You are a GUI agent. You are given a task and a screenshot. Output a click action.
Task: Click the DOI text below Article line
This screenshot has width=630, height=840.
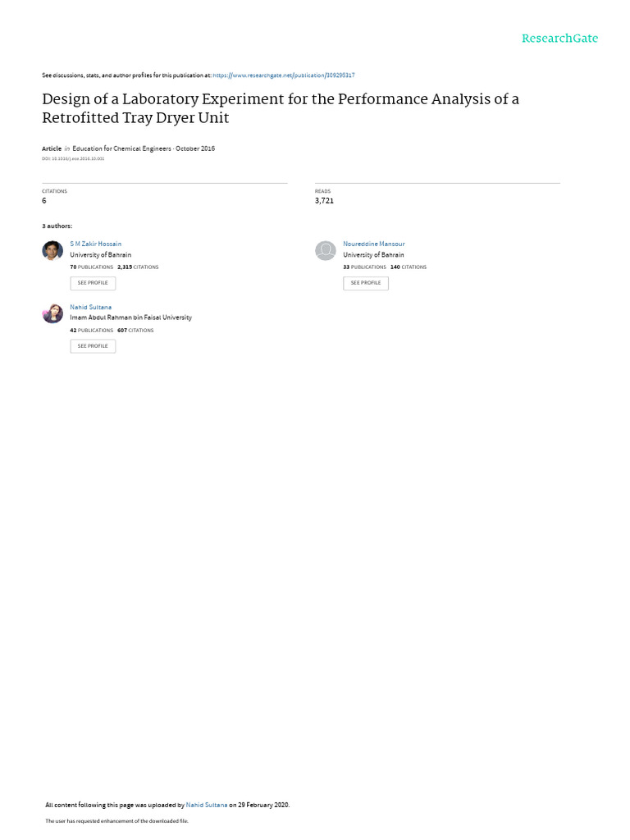click(x=73, y=158)
